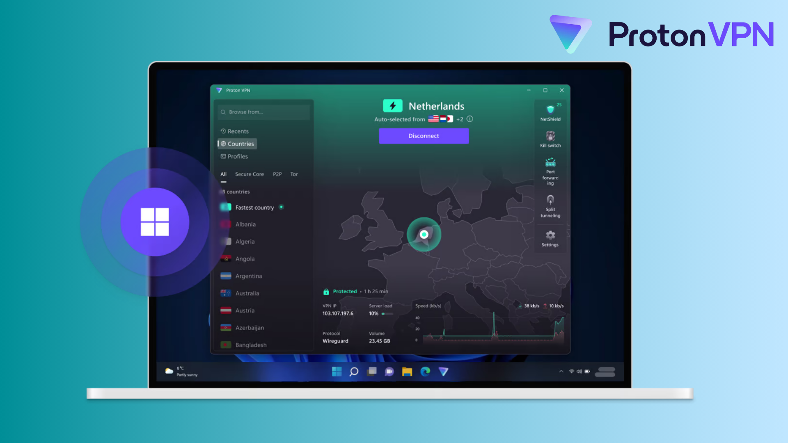
Task: Click the 38 kb/s download speed
Action: point(529,306)
